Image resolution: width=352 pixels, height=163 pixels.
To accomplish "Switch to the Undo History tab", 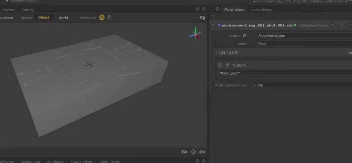I will (x=261, y=10).
